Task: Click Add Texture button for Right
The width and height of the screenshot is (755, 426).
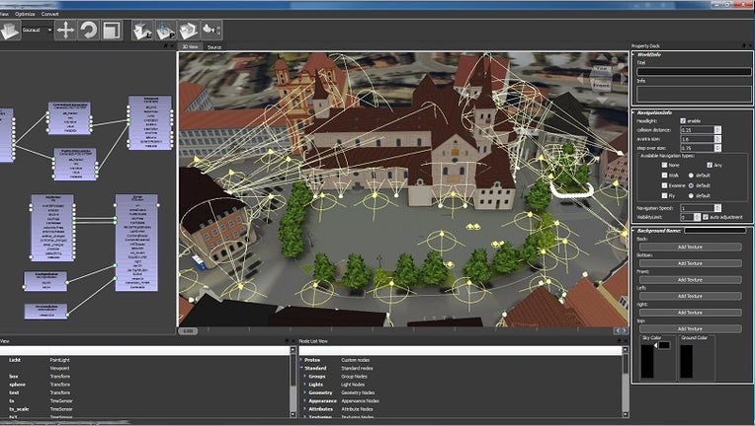Action: coord(690,313)
